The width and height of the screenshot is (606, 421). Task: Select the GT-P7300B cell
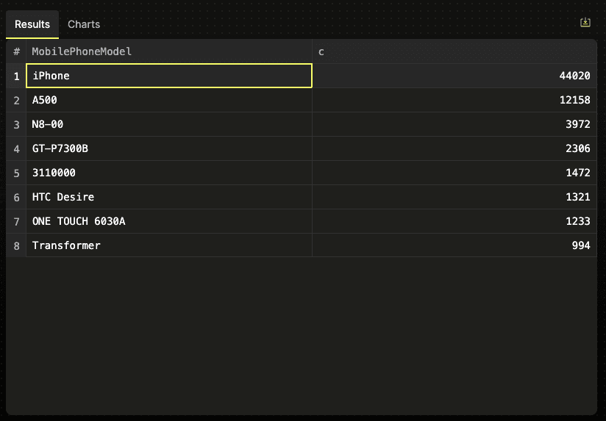click(168, 148)
